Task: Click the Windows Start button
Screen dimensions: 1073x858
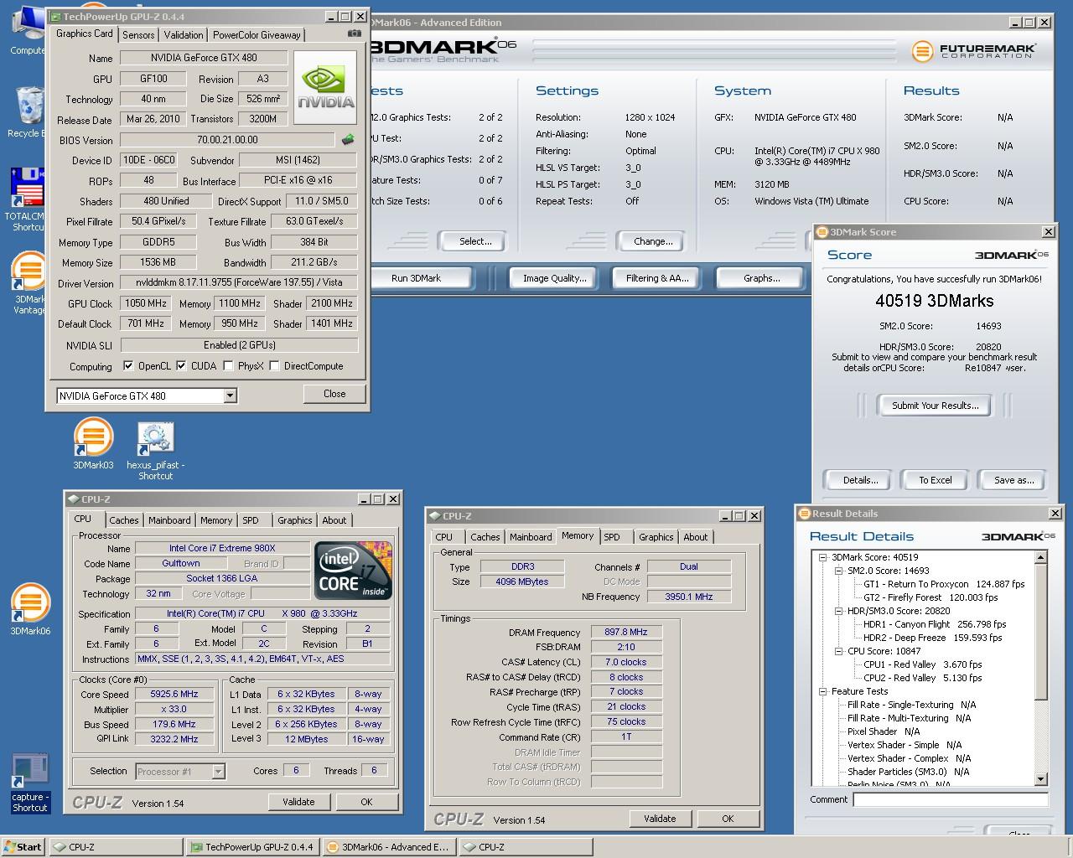Action: click(23, 846)
